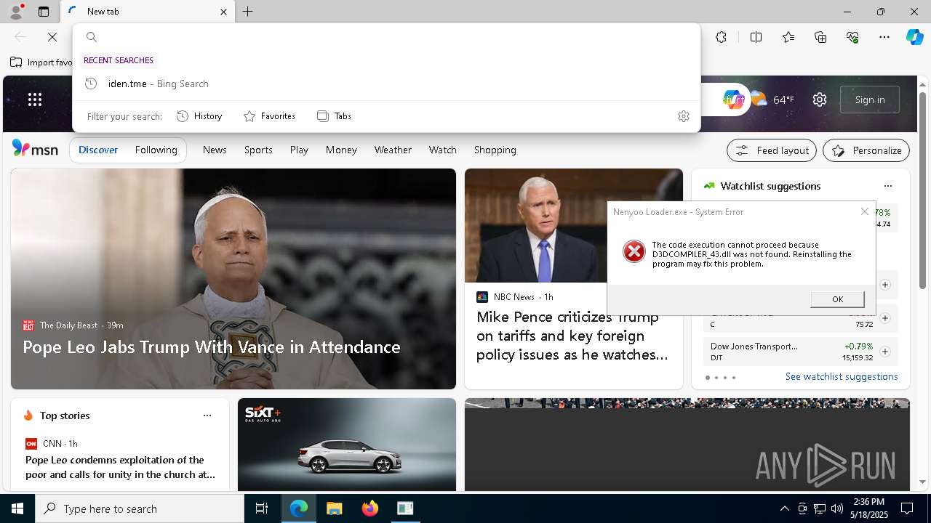Open a new tab with plus icon
Viewport: 931px width, 523px height.
coord(248,12)
